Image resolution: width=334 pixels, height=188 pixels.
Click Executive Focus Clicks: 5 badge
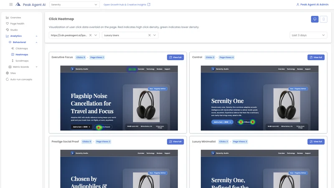click(x=81, y=57)
